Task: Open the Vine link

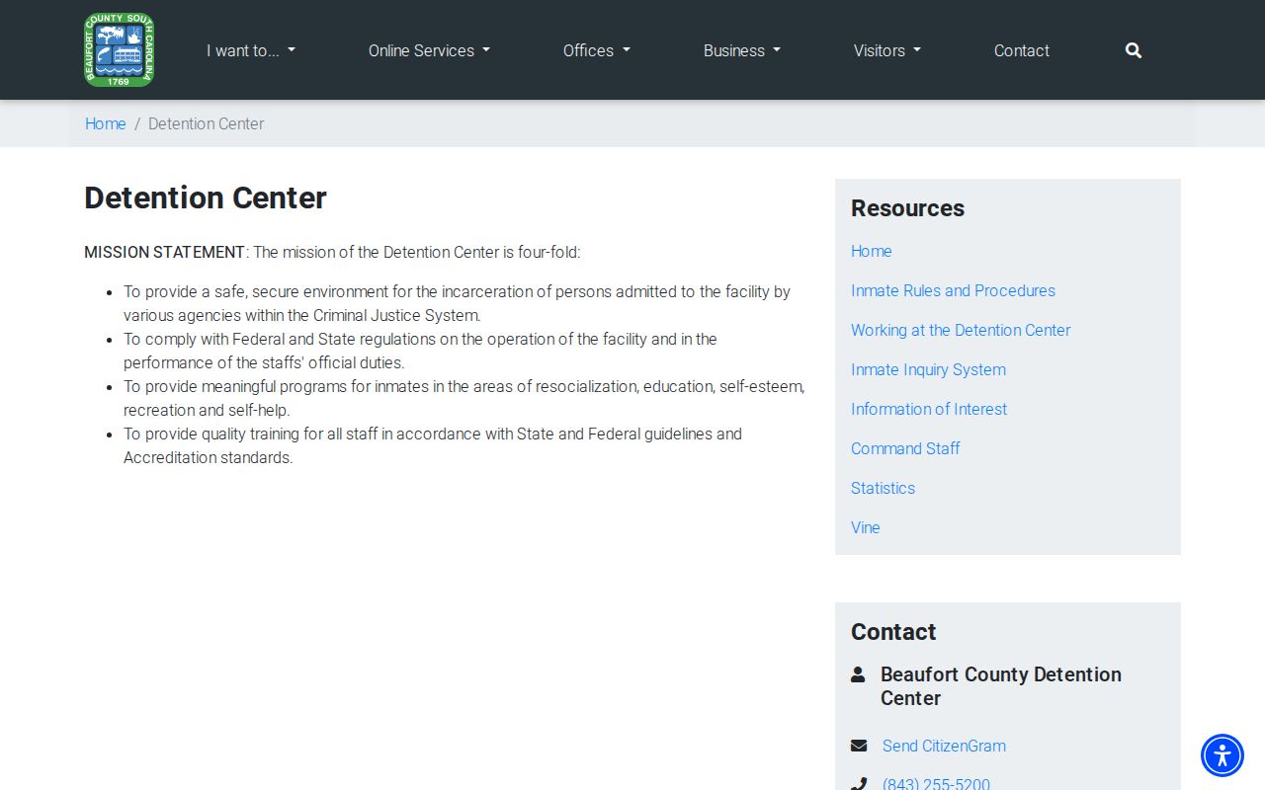Action: 866,527
